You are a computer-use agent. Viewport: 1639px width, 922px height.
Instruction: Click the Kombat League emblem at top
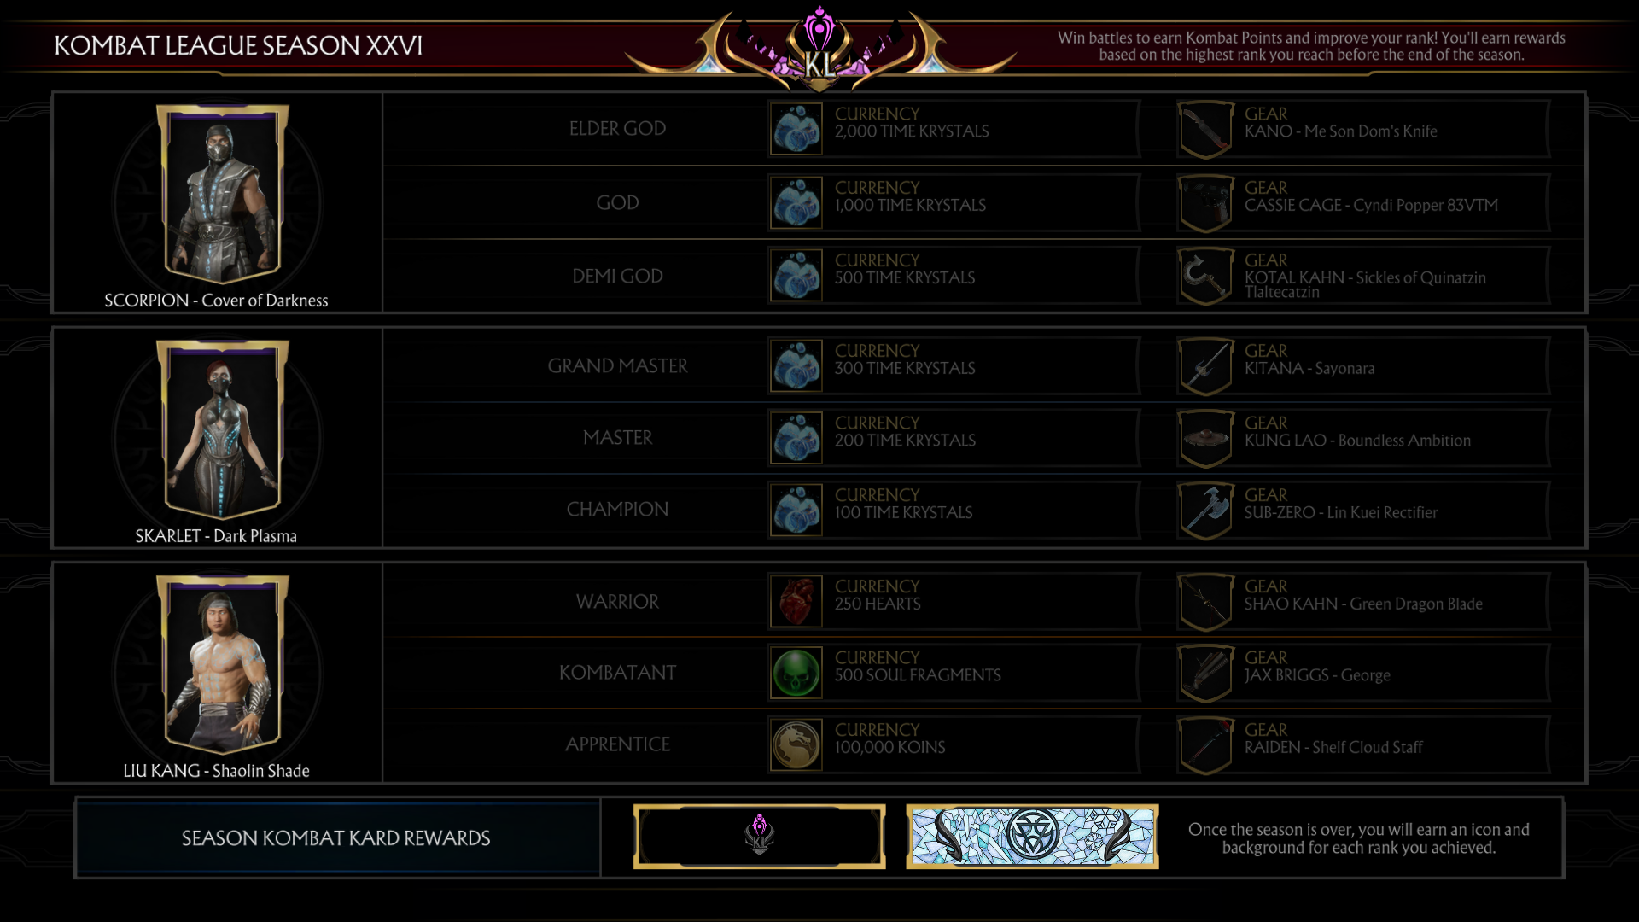[819, 50]
